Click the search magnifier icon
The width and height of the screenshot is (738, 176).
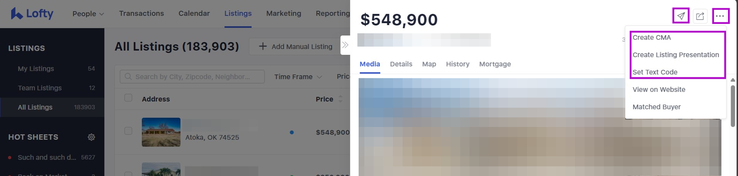[x=128, y=76]
